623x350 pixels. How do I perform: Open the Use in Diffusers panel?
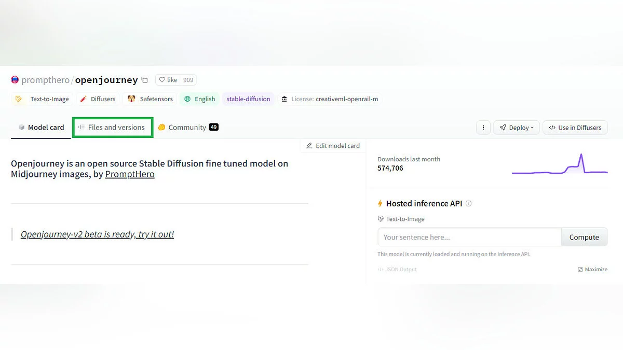point(575,128)
